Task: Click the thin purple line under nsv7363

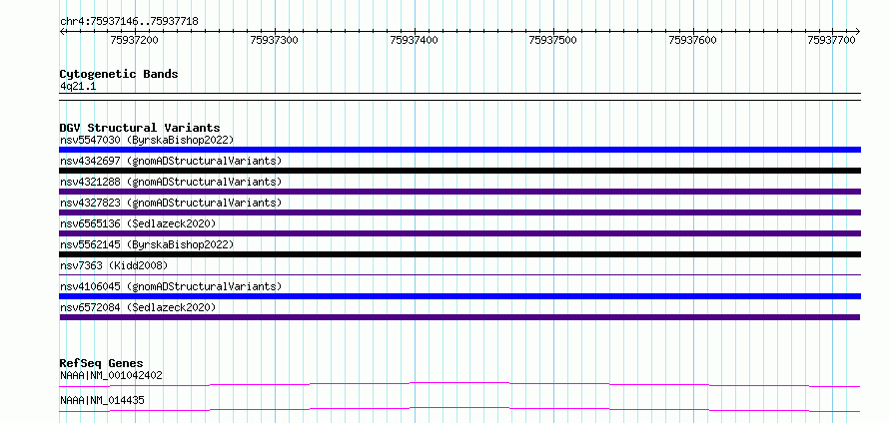Action: pos(459,275)
